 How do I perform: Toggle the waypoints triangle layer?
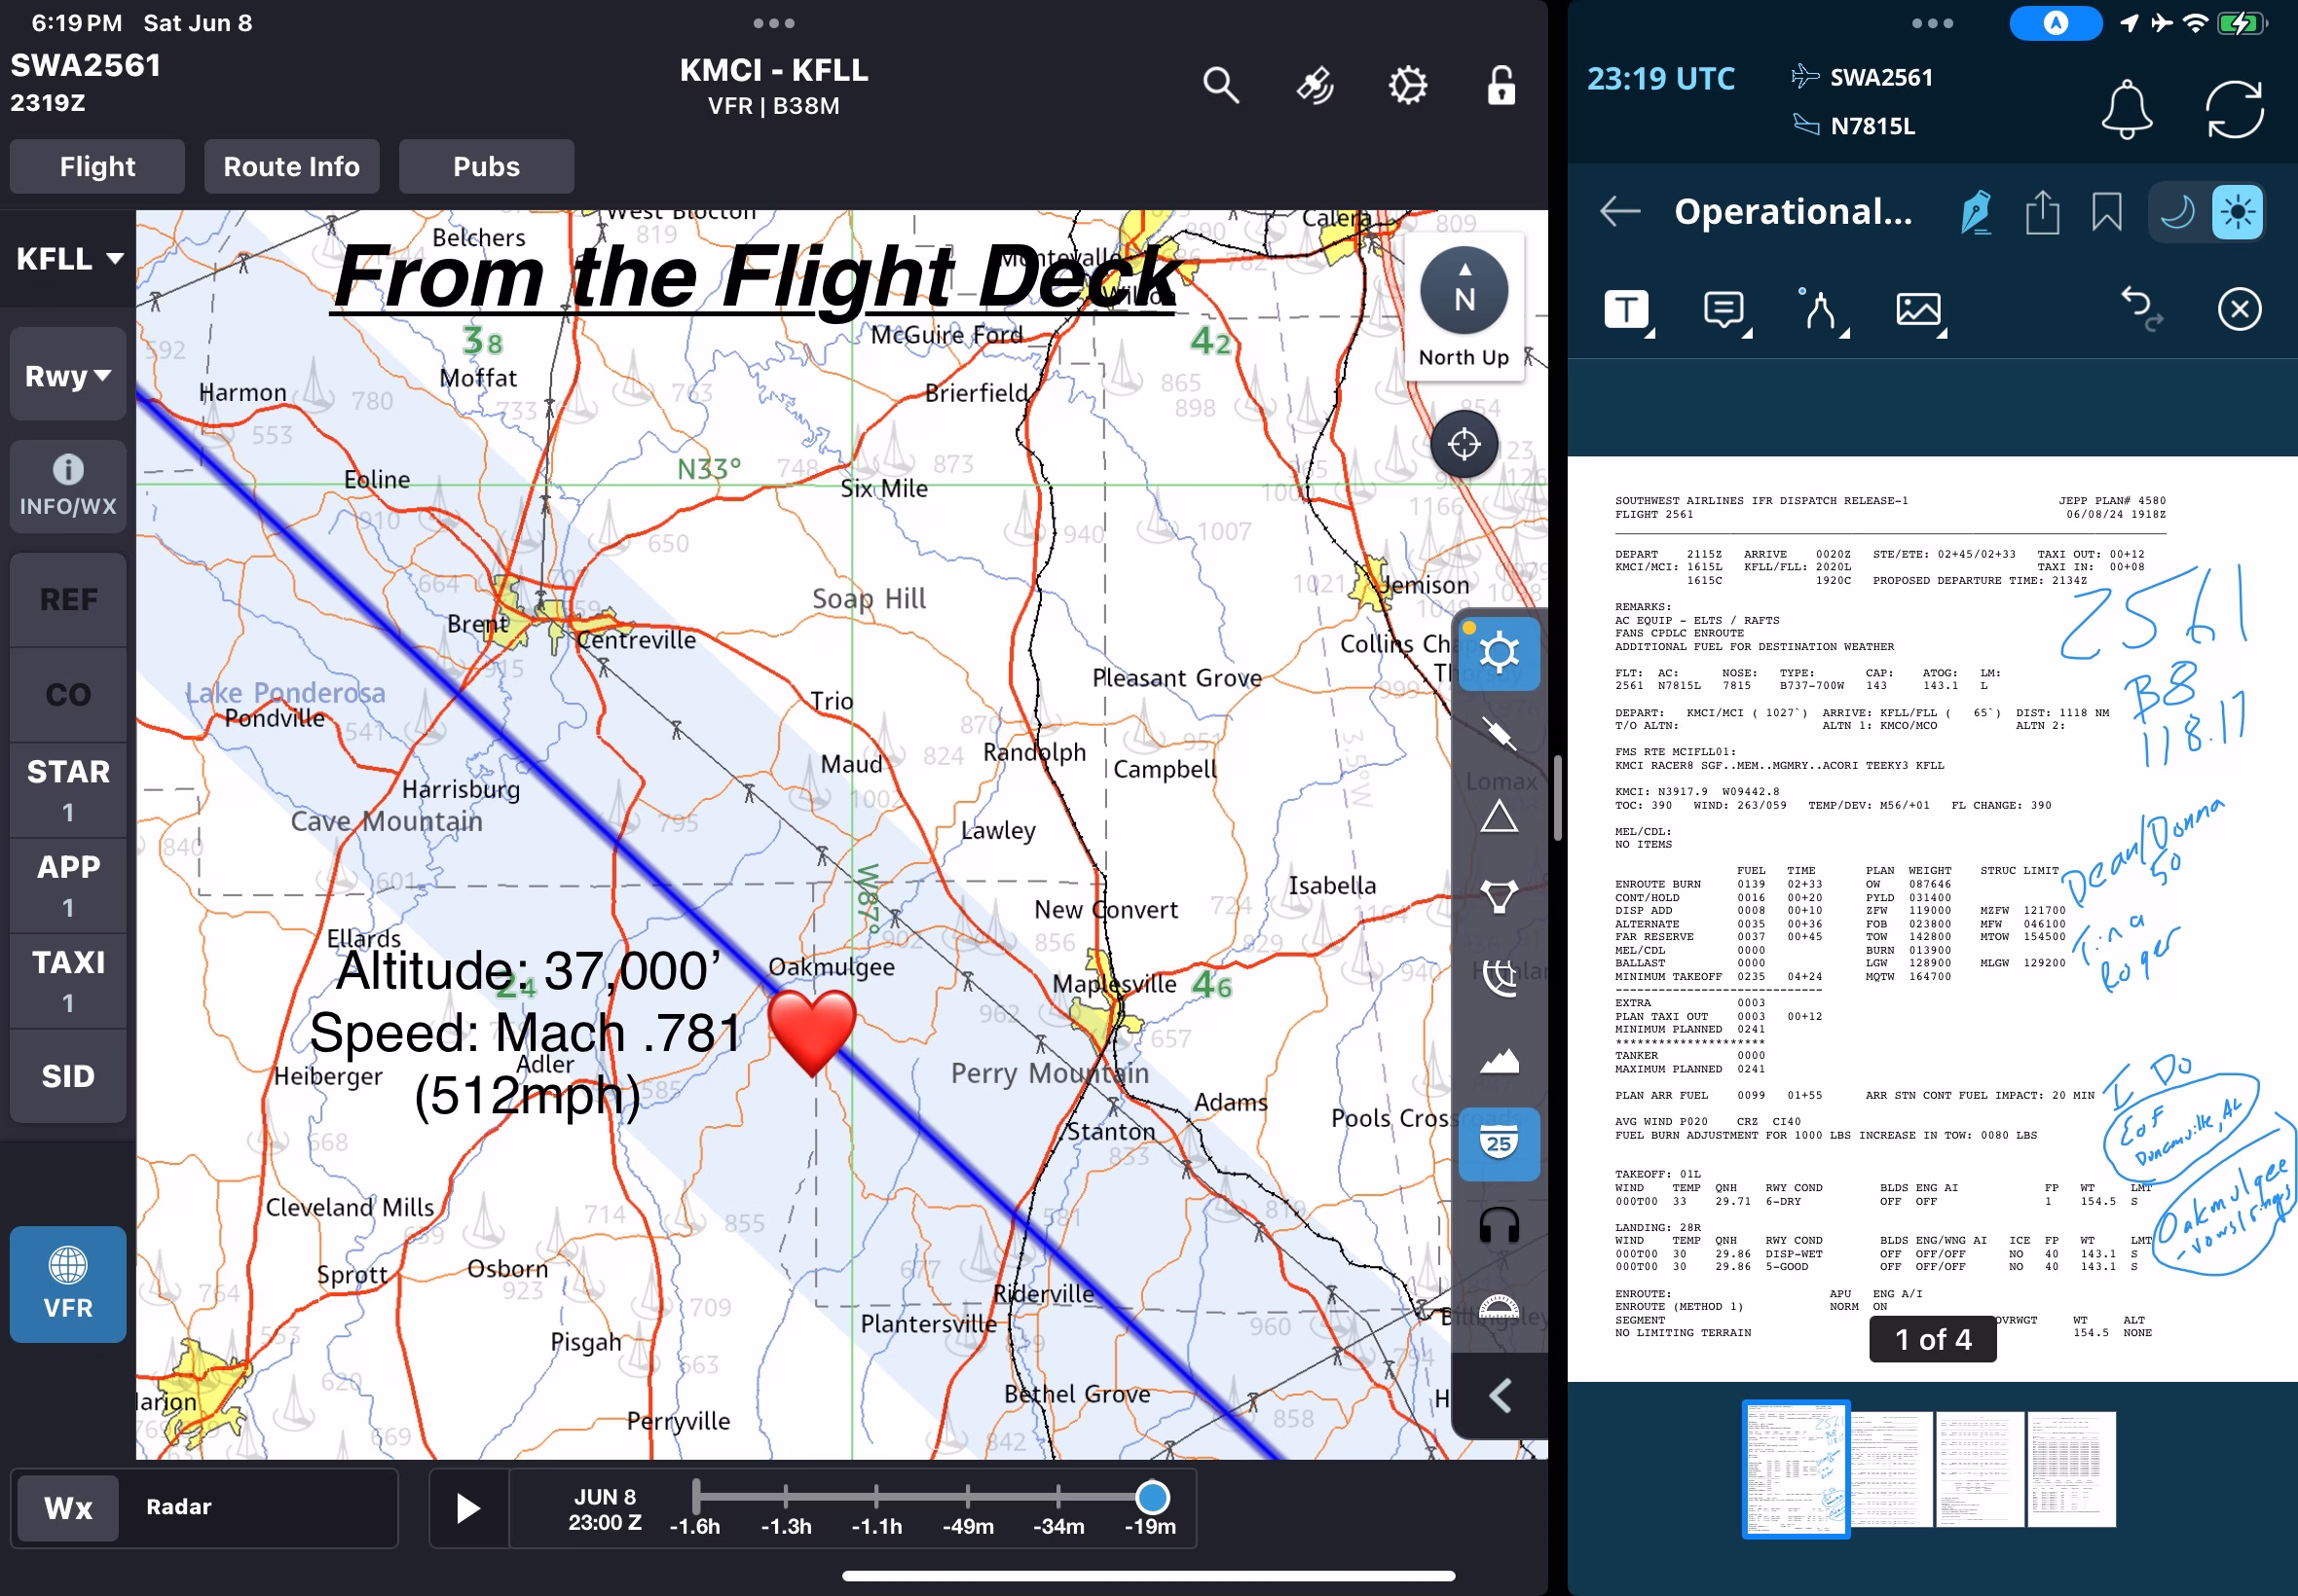point(1499,817)
